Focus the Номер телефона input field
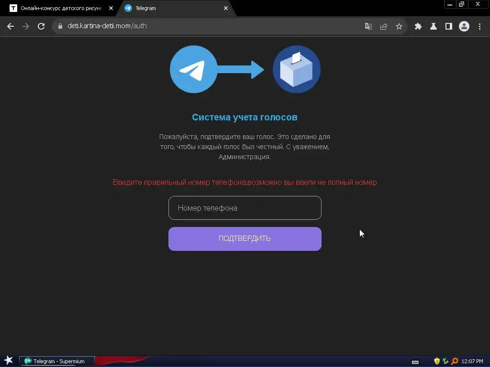This screenshot has width=490, height=367. (245, 208)
